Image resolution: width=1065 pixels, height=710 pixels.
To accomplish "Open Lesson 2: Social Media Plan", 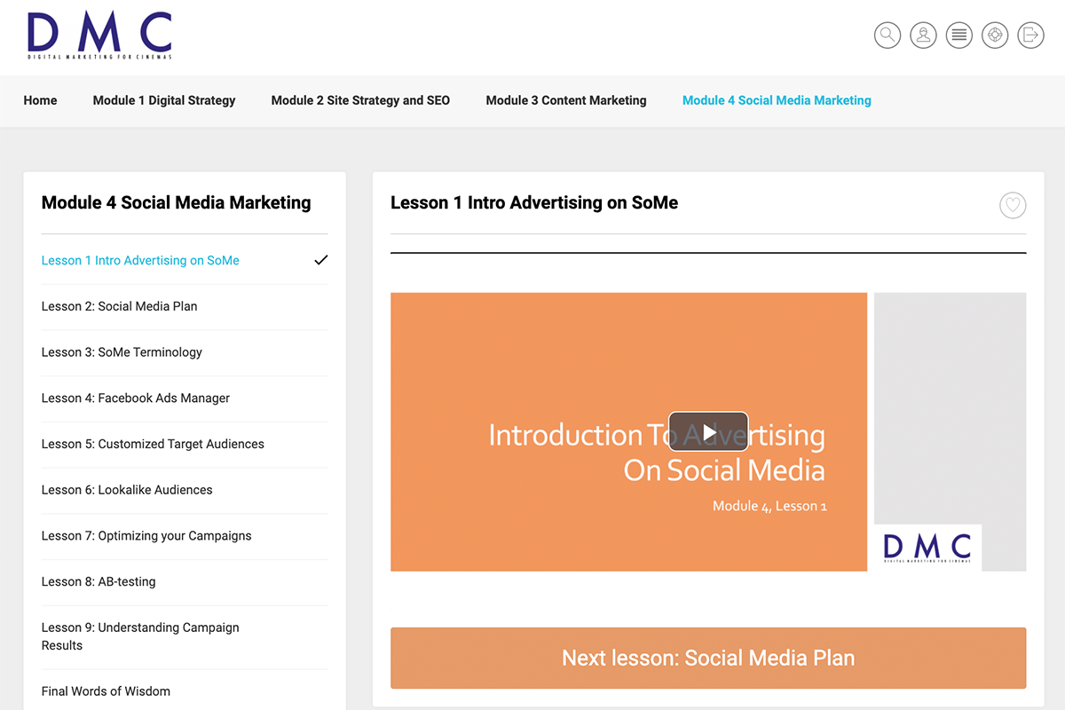I will pos(120,306).
